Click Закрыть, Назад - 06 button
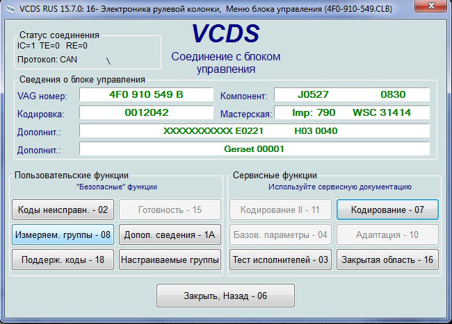The image size is (452, 324). pyautogui.click(x=225, y=296)
